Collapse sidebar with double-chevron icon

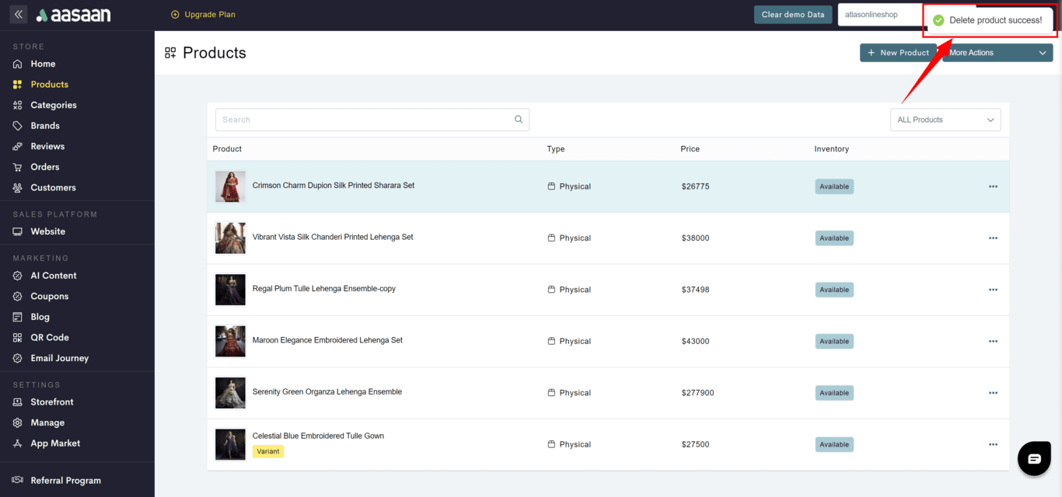[19, 15]
